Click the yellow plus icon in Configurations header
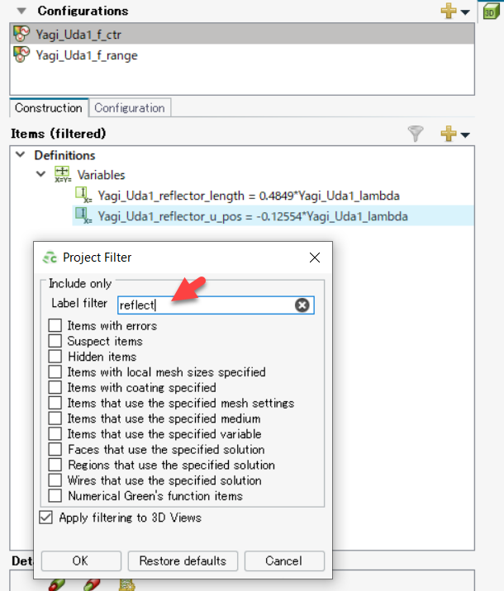The height and width of the screenshot is (591, 504). [448, 11]
